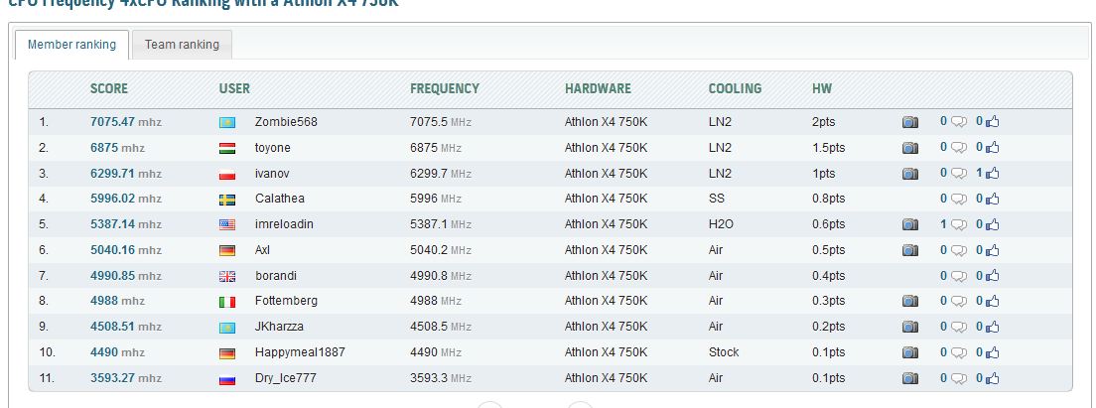Open the 7075.47 mhz score link
This screenshot has width=1096, height=408.
click(x=126, y=121)
